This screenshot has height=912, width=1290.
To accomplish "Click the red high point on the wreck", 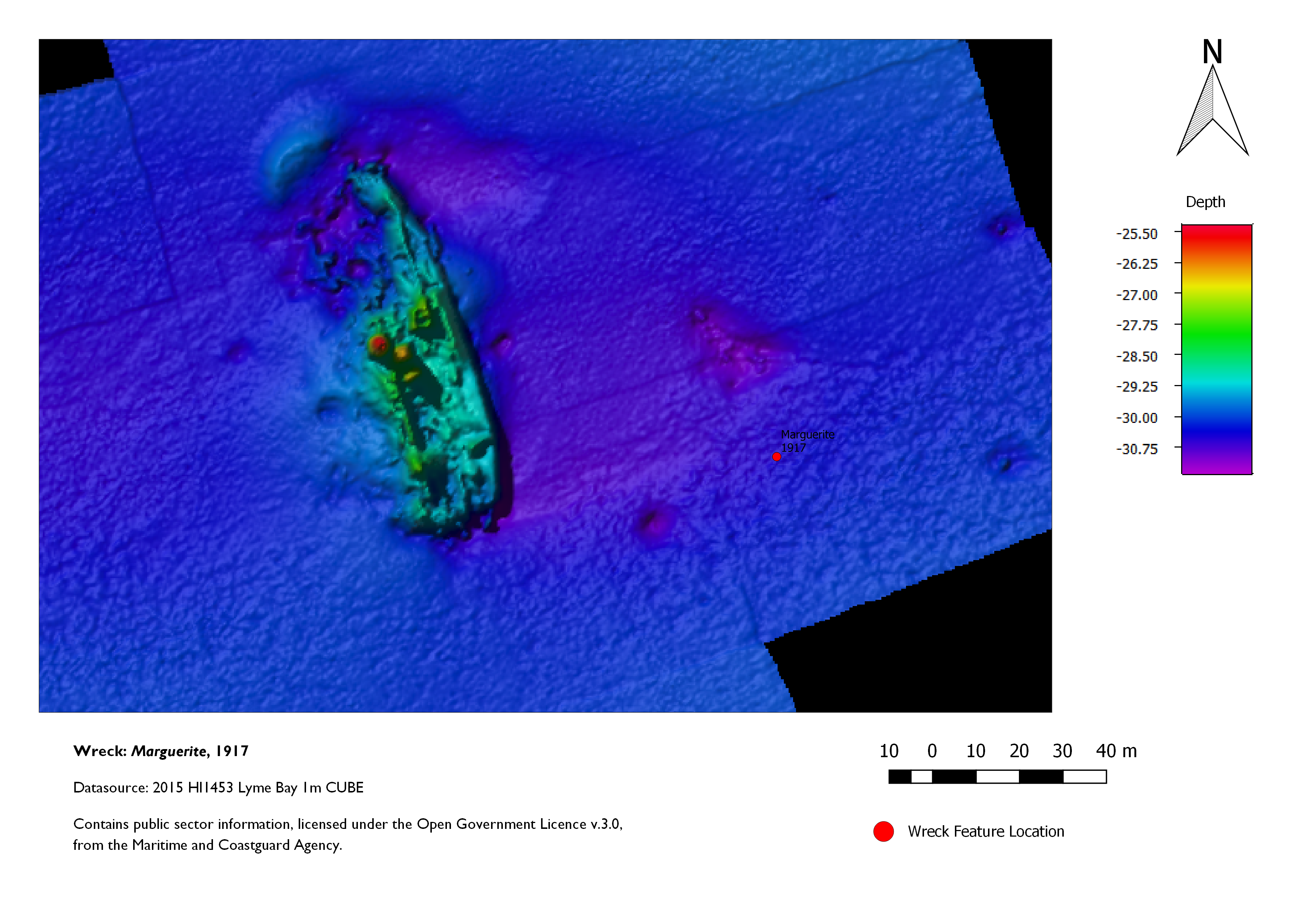I will tap(378, 344).
